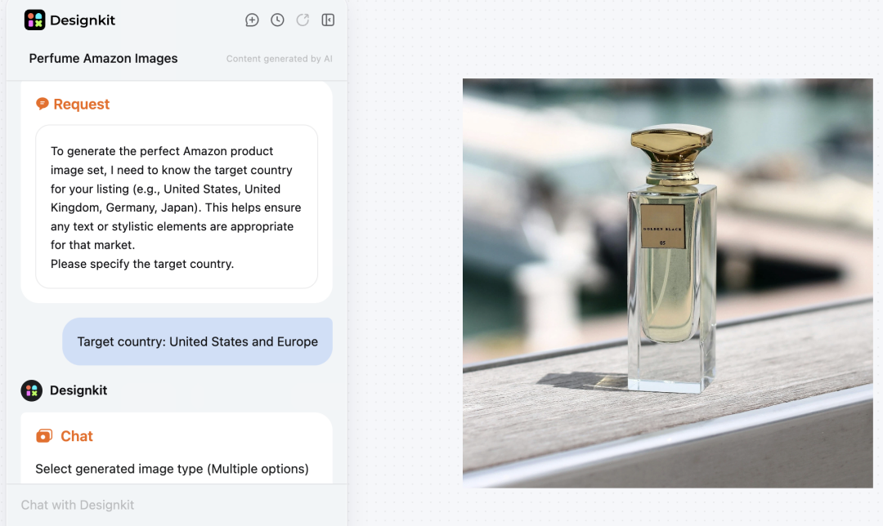Open the chat history clock icon

click(x=277, y=20)
